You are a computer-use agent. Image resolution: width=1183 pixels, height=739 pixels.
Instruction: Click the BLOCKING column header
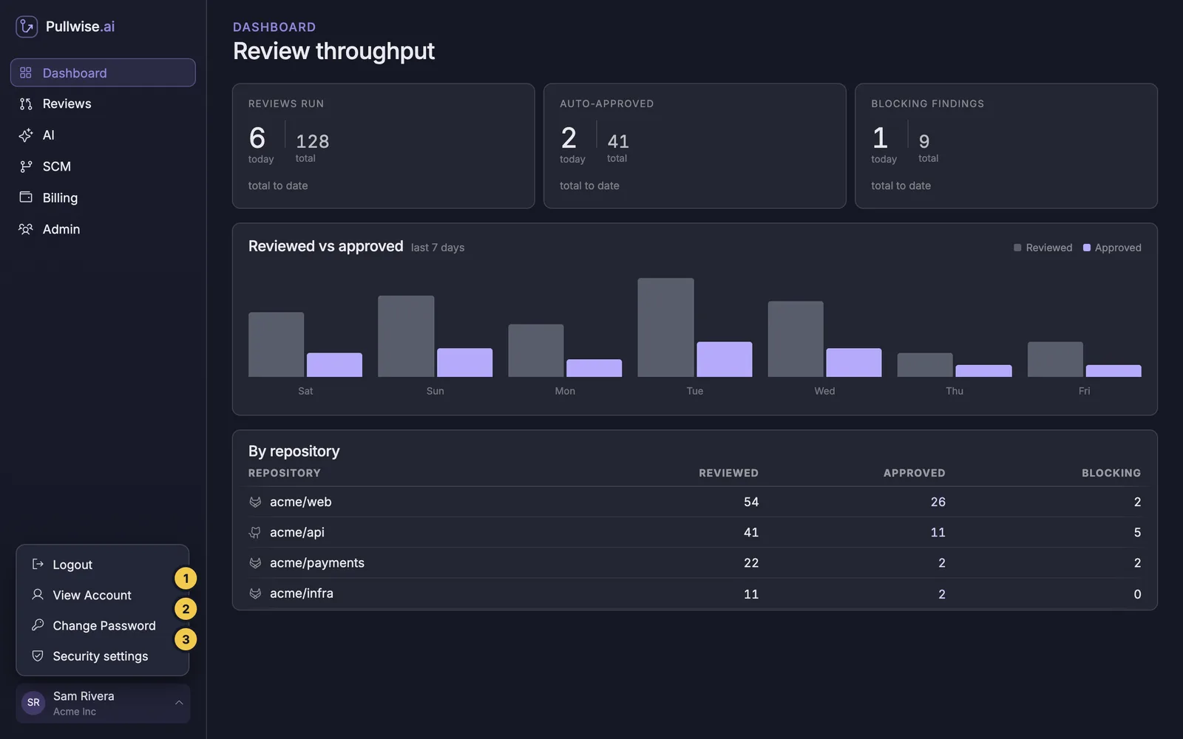[1111, 473]
